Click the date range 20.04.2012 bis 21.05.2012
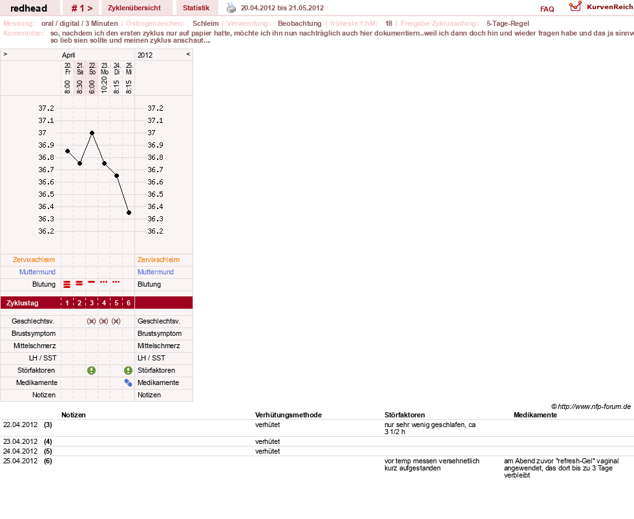The width and height of the screenshot is (634, 519). (282, 8)
